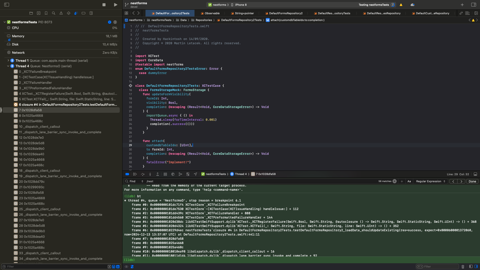Open Debug Memory Graph icon
Image resolution: width=480 pixels, height=270 pixels.
click(x=180, y=174)
